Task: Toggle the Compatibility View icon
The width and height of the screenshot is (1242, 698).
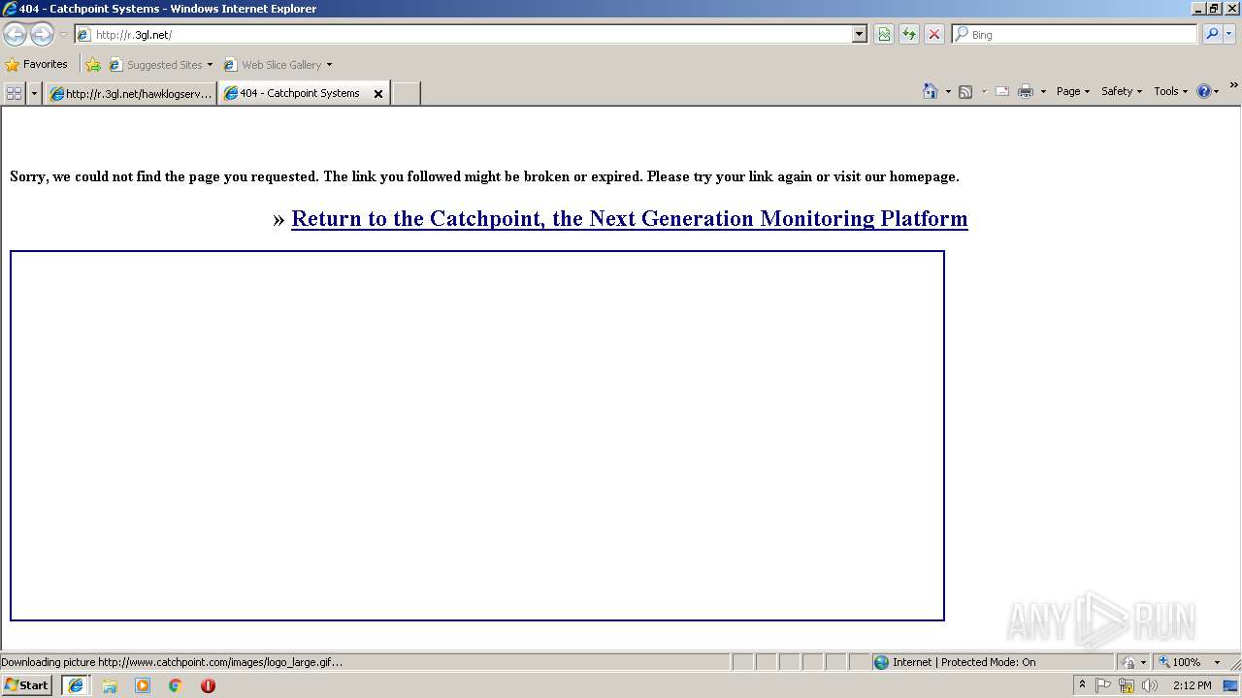Action: [884, 35]
